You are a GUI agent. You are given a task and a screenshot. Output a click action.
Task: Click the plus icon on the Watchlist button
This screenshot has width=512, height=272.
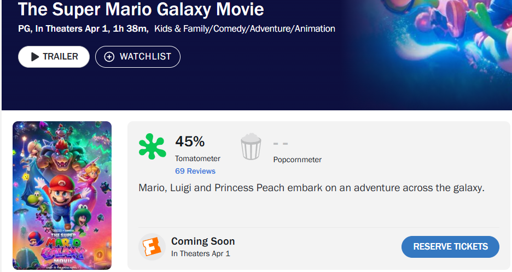tap(109, 57)
